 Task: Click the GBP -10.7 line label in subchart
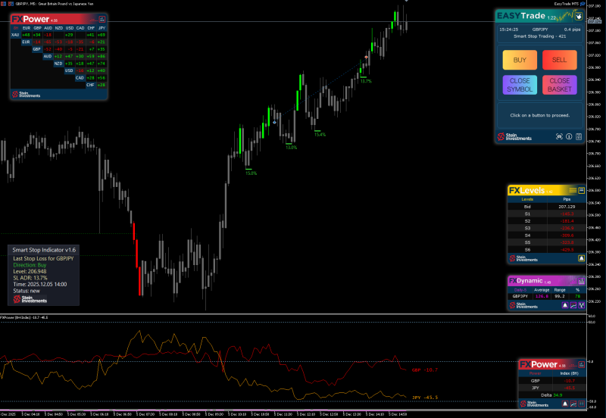tap(425, 370)
